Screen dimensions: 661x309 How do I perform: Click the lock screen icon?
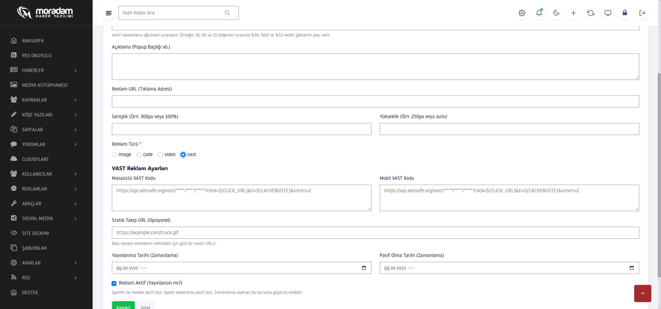[625, 13]
